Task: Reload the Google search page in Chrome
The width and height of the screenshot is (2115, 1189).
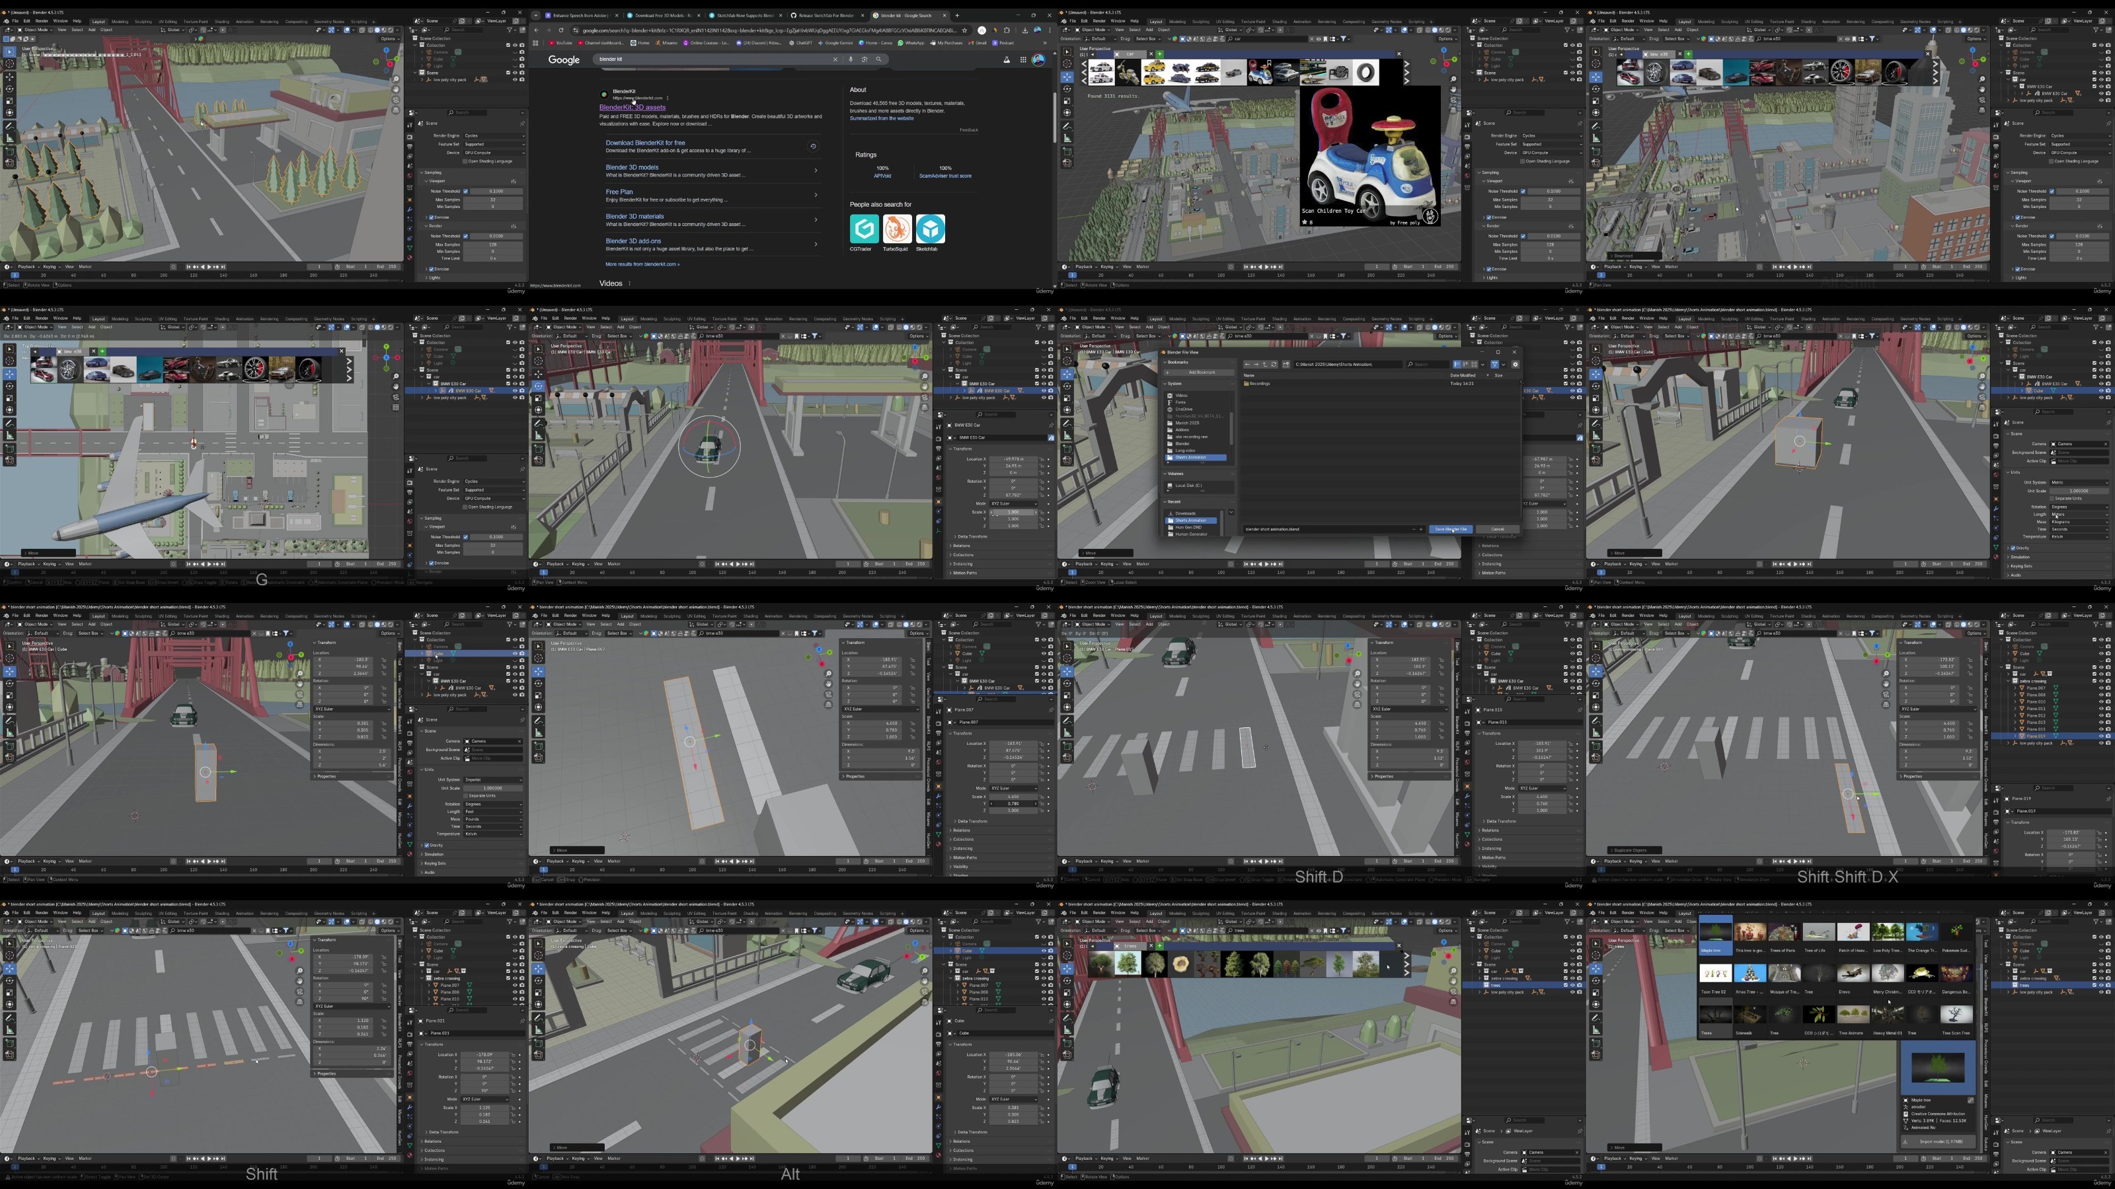Action: [x=562, y=30]
